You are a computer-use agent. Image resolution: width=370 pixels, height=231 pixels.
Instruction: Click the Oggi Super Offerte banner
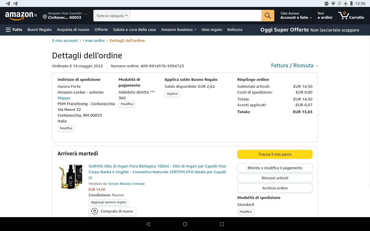(x=310, y=30)
